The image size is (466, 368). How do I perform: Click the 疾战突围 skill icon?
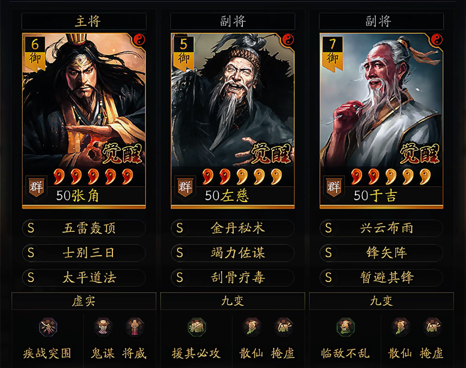[x=48, y=327]
